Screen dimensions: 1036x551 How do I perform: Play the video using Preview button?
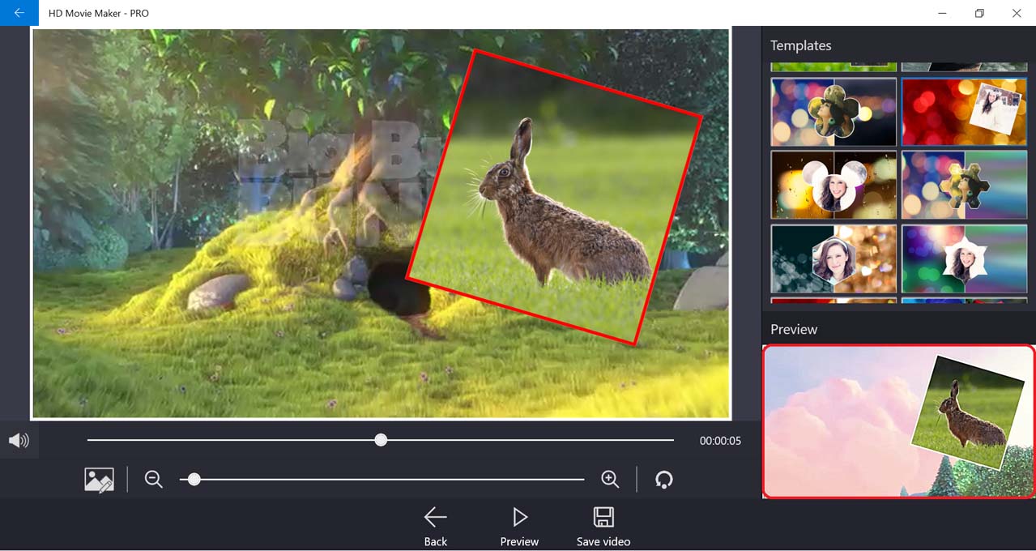coord(519,527)
